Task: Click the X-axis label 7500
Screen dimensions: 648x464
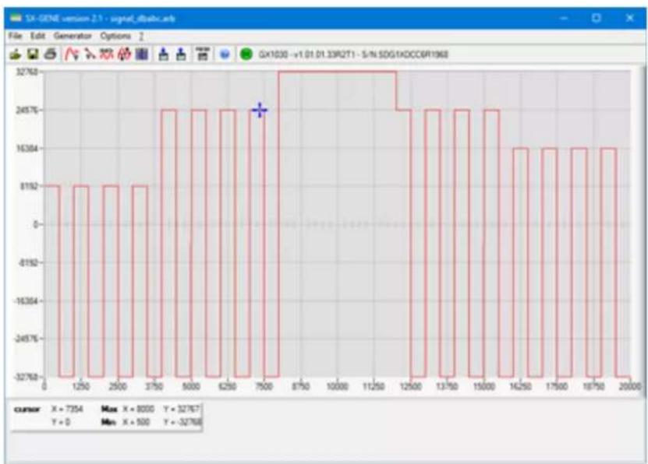Action: 264,386
